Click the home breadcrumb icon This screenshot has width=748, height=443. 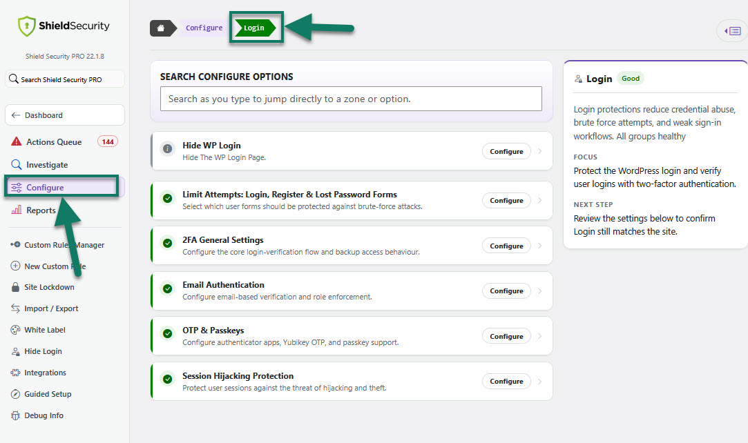[x=161, y=28]
